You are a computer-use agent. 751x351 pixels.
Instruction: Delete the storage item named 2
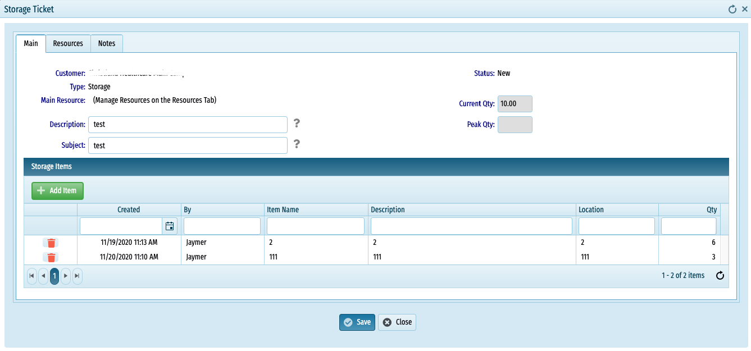click(x=51, y=243)
